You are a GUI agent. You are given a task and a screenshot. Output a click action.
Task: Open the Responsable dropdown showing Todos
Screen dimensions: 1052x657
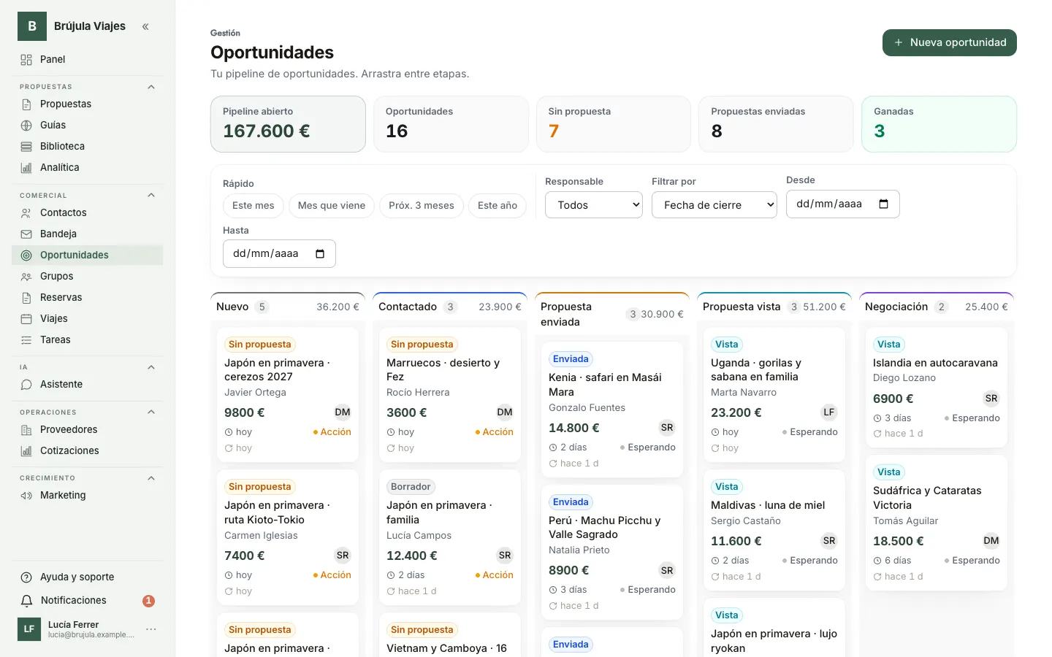click(x=594, y=205)
